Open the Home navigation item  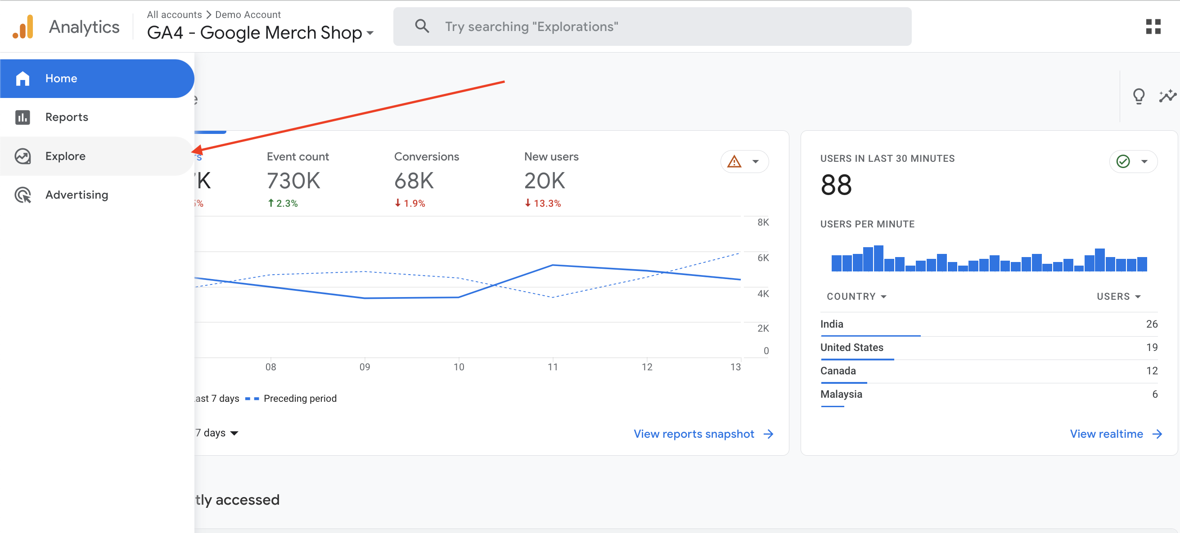coord(97,78)
